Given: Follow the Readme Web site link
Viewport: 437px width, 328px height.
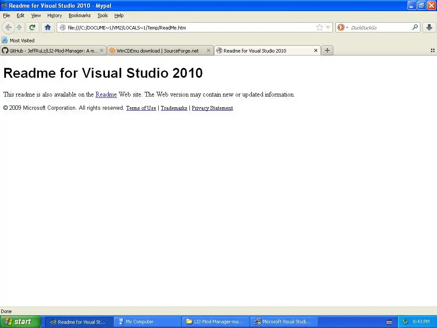Looking at the screenshot, I should [106, 94].
